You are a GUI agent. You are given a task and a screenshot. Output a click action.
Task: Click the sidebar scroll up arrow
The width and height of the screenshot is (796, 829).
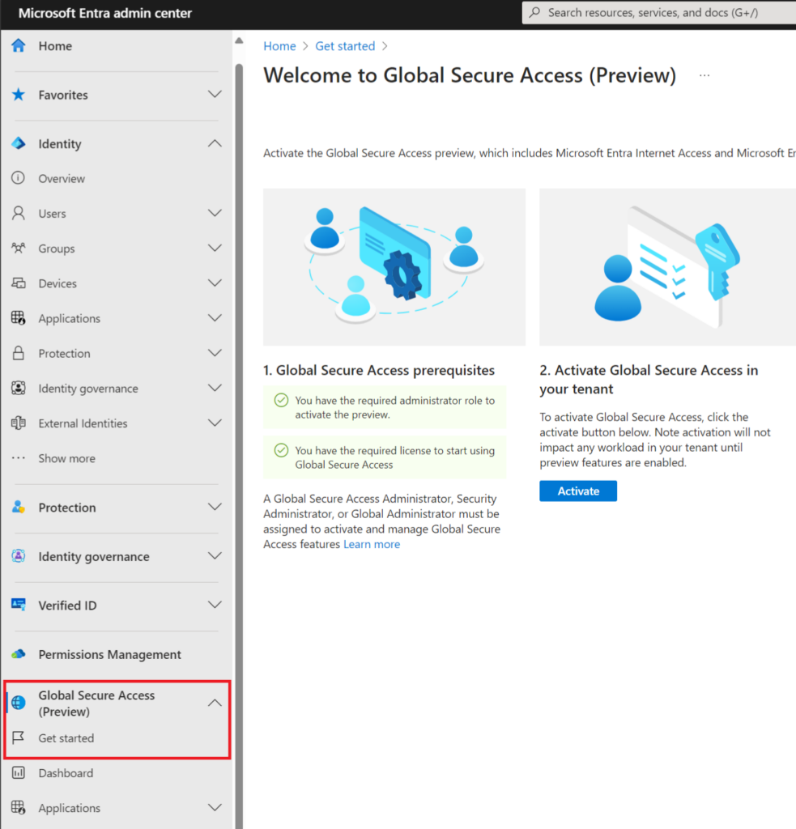239,40
